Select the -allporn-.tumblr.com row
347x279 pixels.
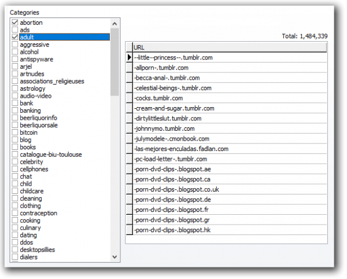point(230,68)
